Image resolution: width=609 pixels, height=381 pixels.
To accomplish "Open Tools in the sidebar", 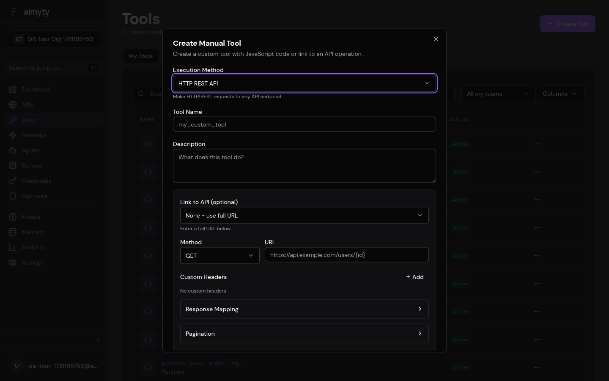I will tap(54, 120).
